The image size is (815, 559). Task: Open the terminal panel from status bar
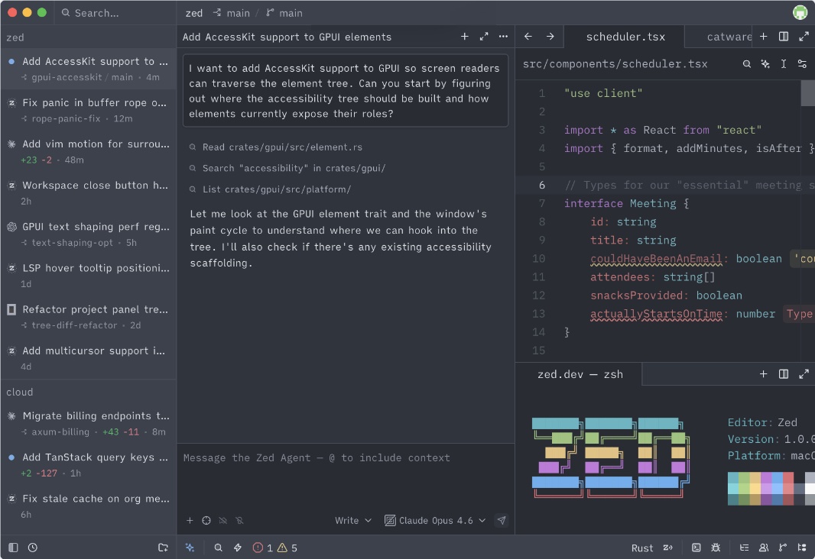696,548
